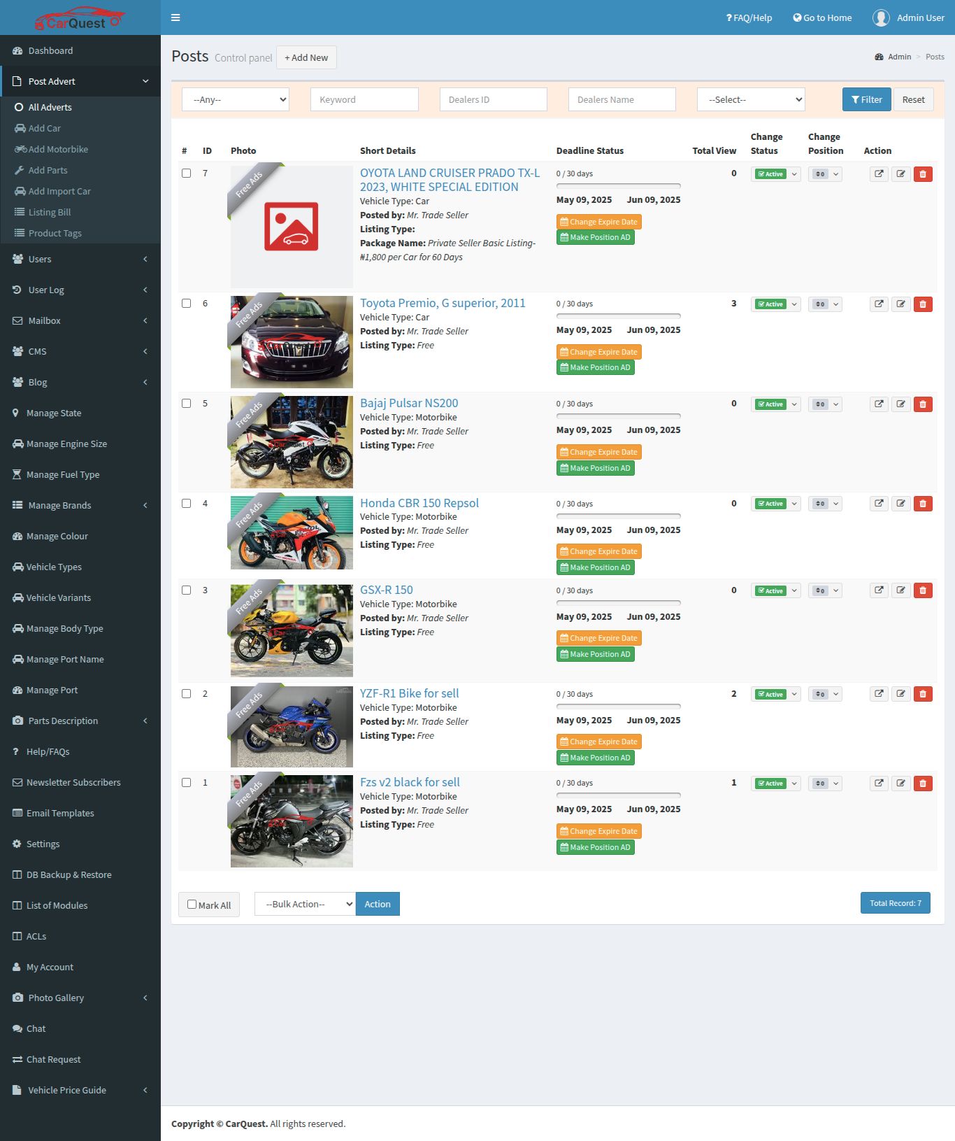Delete the Honda CBR 150 Repsol post
The width and height of the screenshot is (955, 1141).
pyautogui.click(x=923, y=504)
